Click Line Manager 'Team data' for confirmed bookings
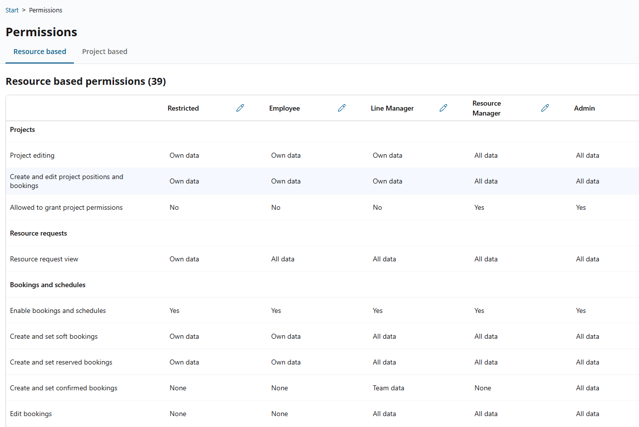Screen dimensions: 639x427 389,388
